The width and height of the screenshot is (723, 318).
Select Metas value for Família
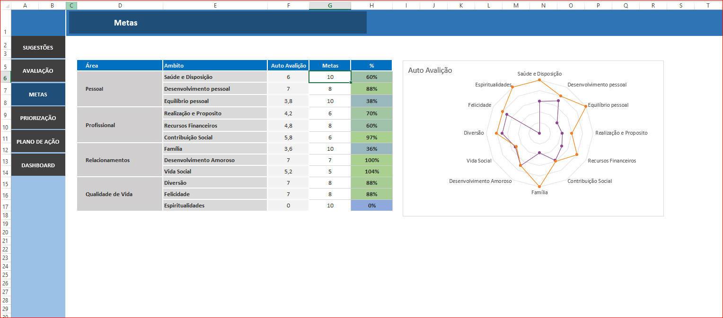pos(330,149)
